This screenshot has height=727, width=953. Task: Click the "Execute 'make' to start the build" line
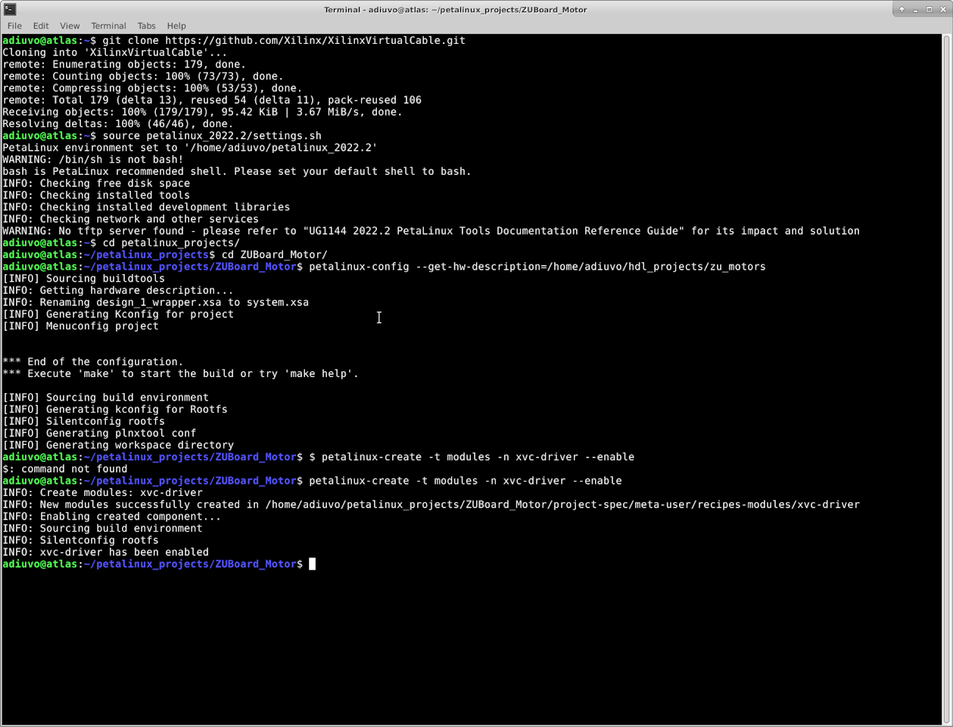click(180, 373)
